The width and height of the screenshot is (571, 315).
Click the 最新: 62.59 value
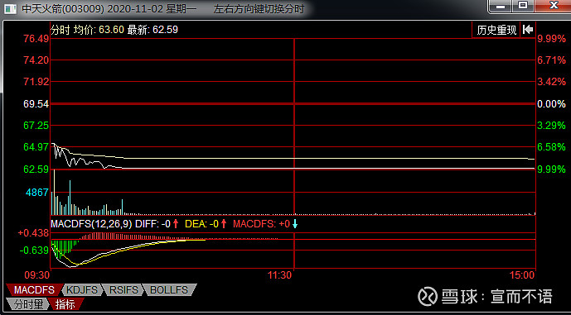[x=152, y=30]
